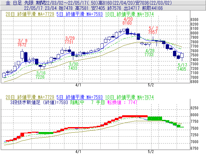Click the 4/28 7733 low label
Viewport: 206px width, 156px height.
click(x=149, y=53)
